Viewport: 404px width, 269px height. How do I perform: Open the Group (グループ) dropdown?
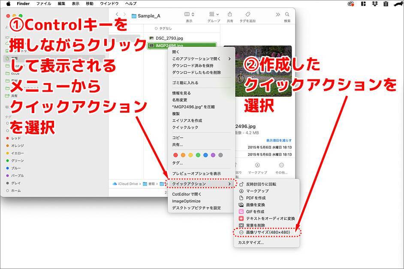pyautogui.click(x=214, y=15)
